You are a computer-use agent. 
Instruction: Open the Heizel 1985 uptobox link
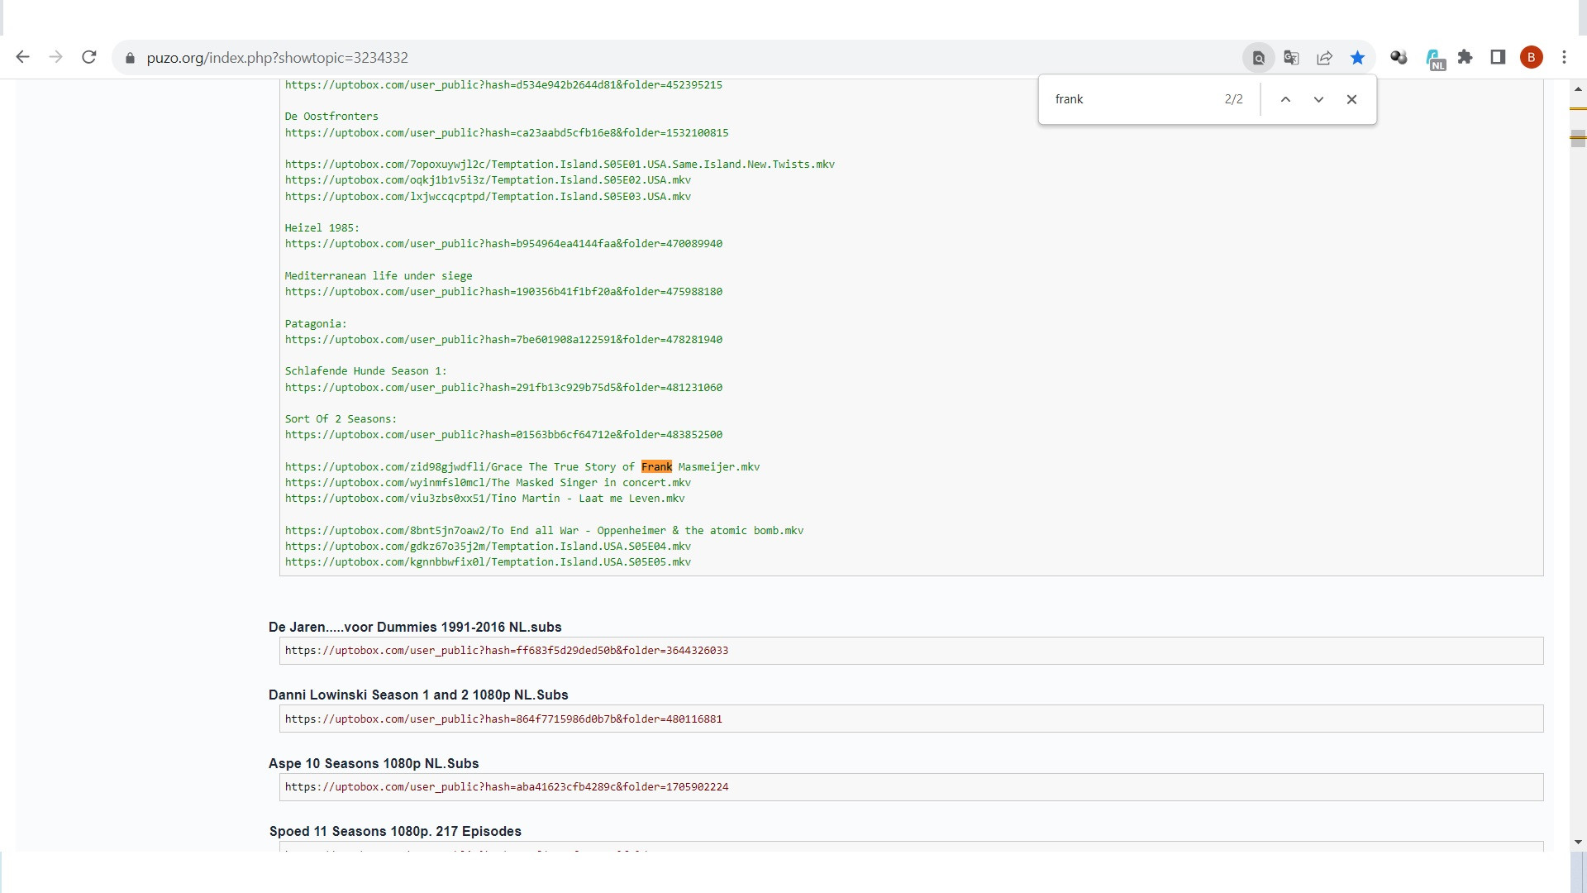point(503,244)
